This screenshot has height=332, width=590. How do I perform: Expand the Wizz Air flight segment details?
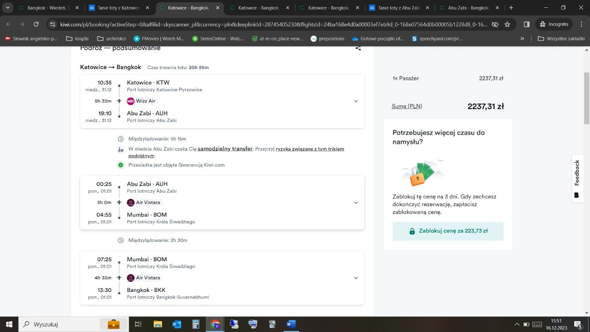[356, 101]
